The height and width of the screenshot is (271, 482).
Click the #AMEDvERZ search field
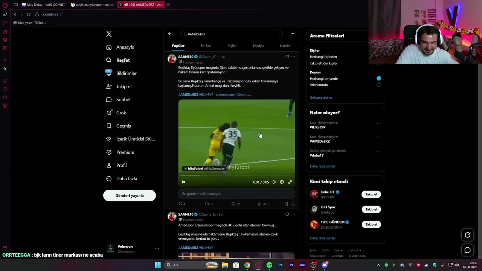(231, 34)
